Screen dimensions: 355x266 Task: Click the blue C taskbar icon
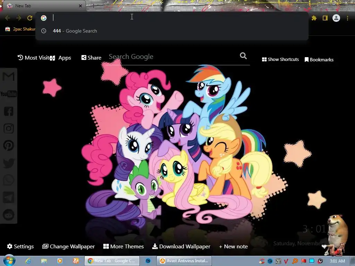point(148,261)
